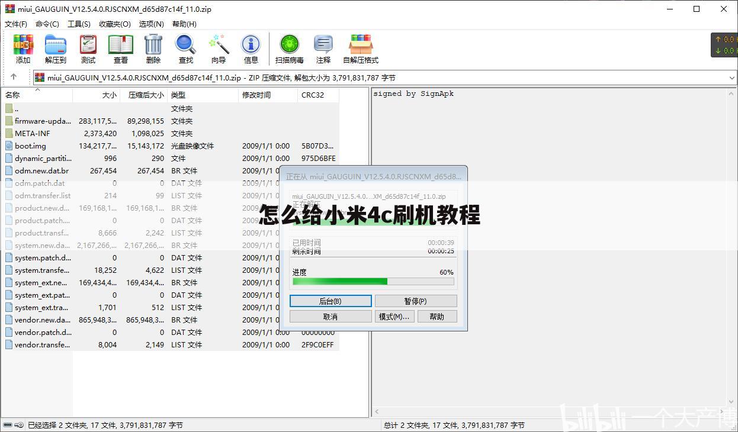Open Commands (命令) menu
The height and width of the screenshot is (432, 738).
[x=47, y=24]
